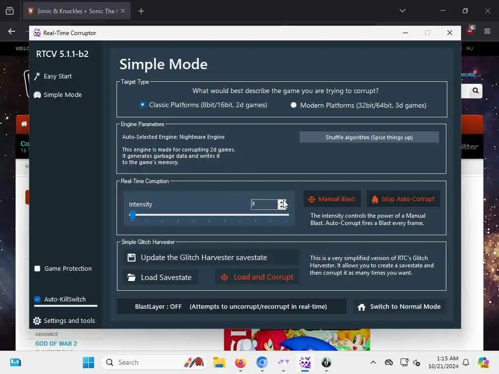Click the RU language link on the website

coord(470,49)
